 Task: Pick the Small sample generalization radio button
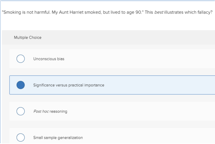pos(20,138)
